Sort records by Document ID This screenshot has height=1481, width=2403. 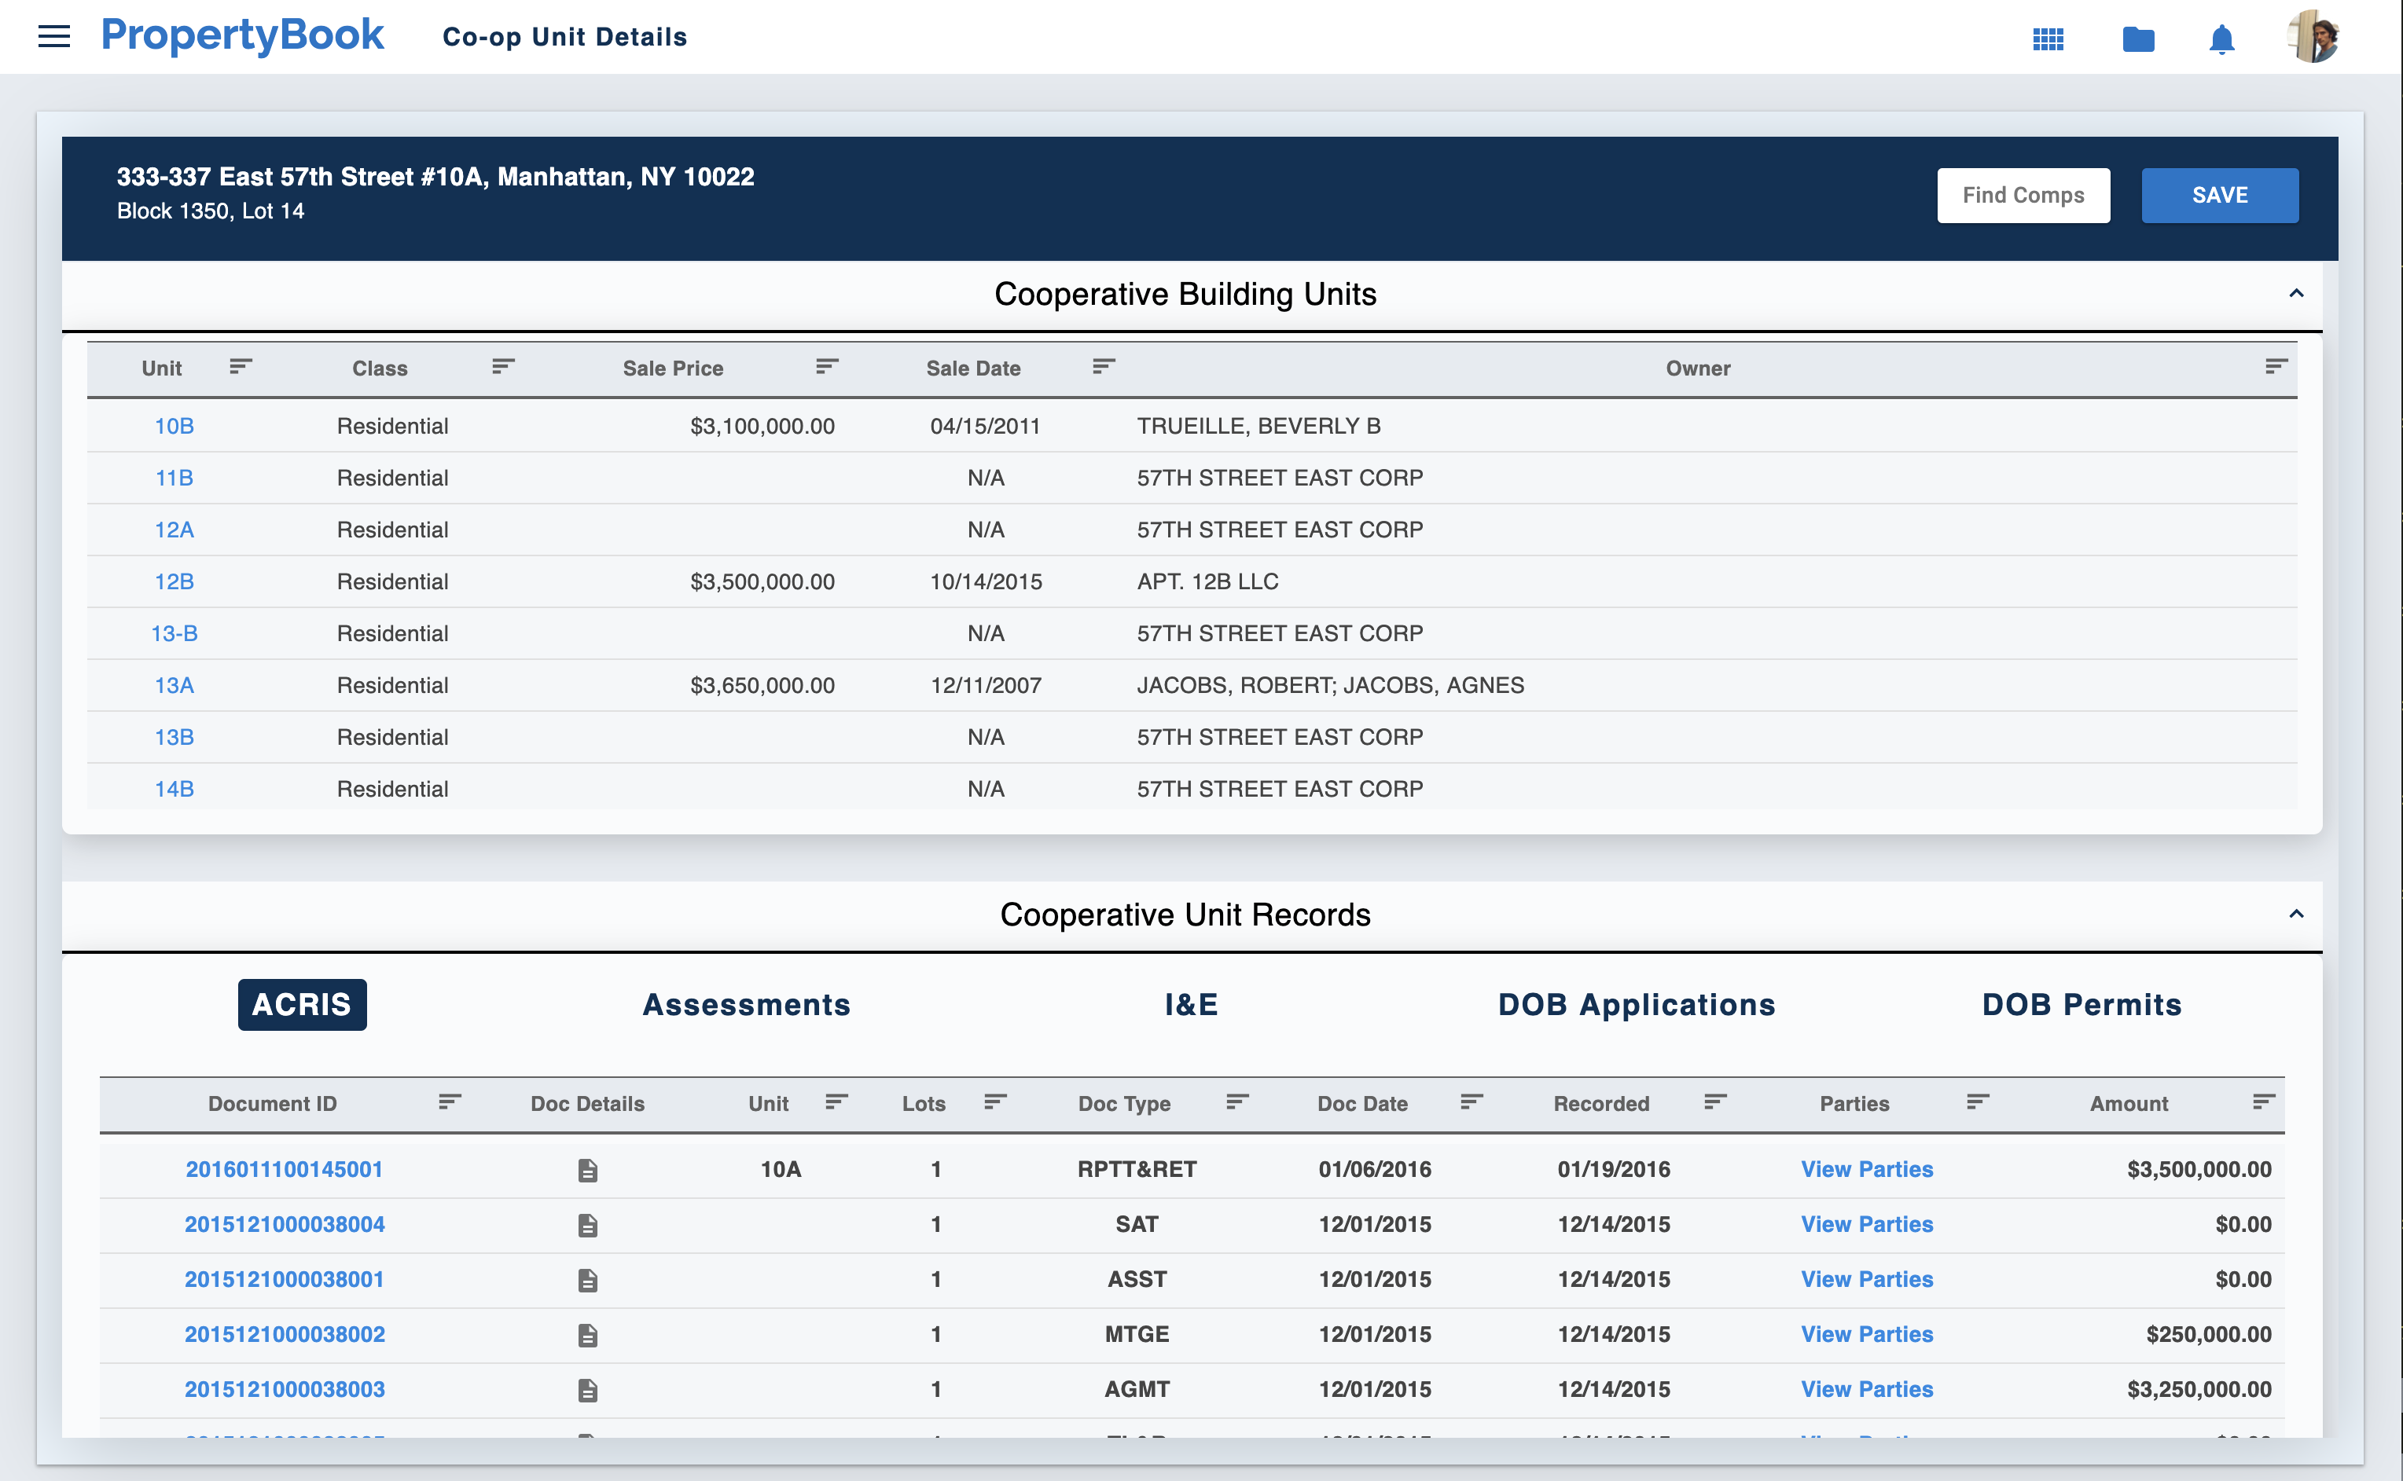450,1102
